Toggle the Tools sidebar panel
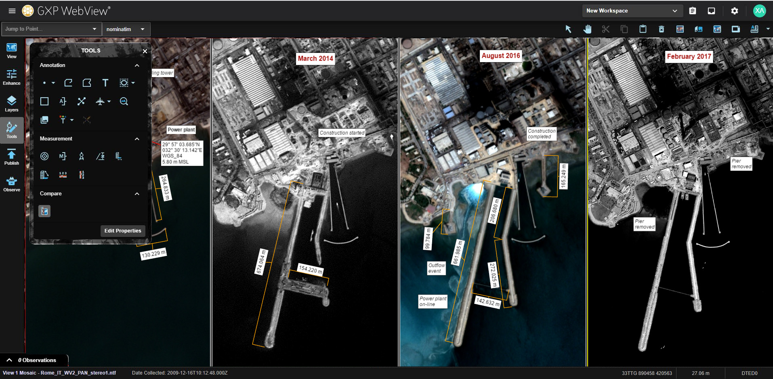 pyautogui.click(x=12, y=130)
